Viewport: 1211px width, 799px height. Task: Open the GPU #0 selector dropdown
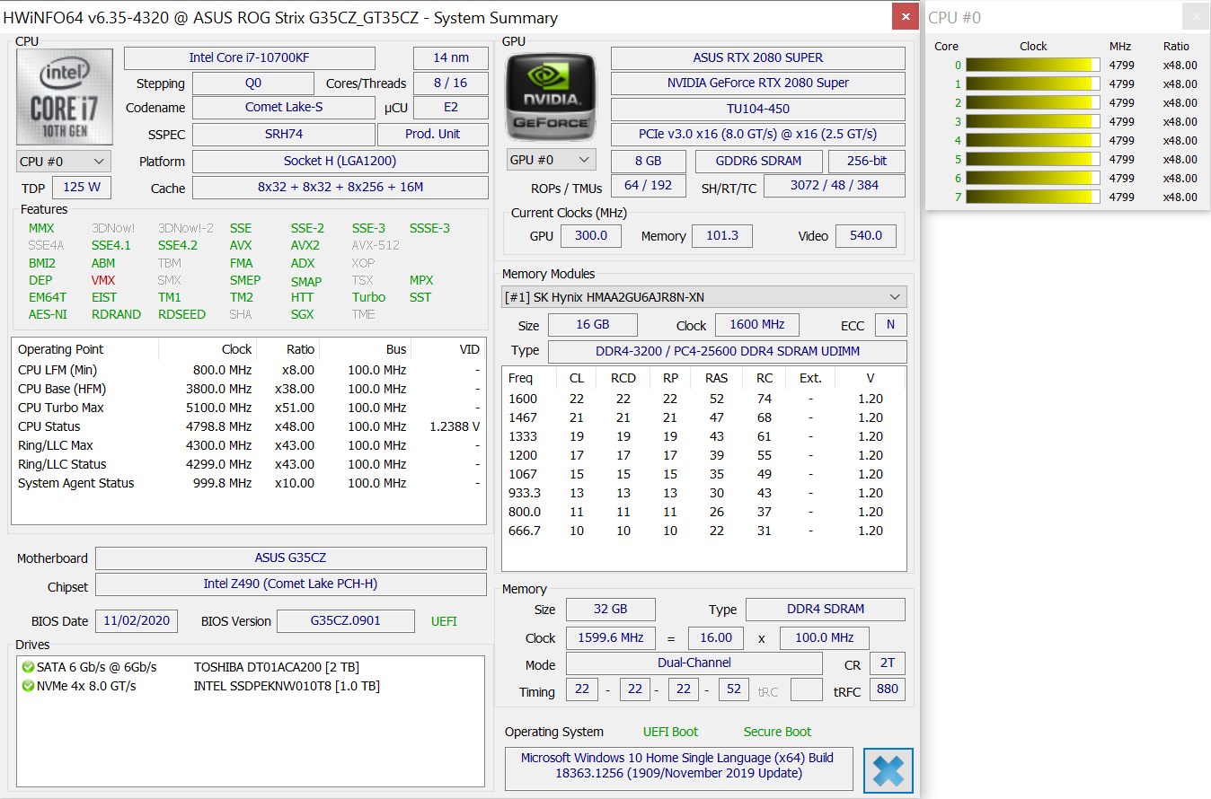click(x=551, y=160)
